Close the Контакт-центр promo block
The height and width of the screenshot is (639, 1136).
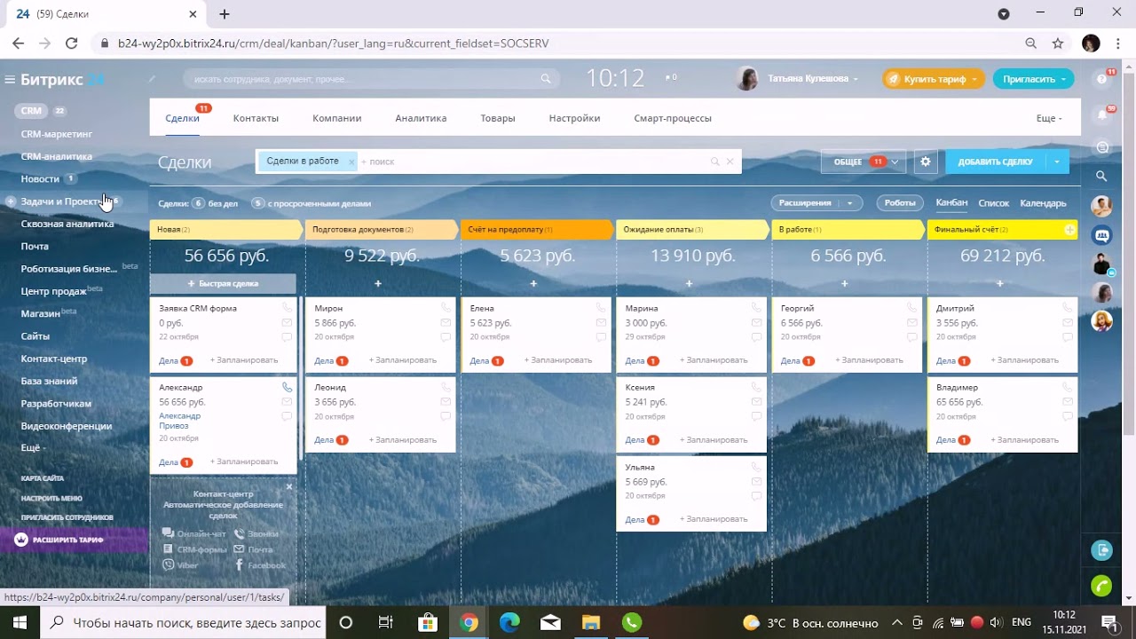coord(289,486)
